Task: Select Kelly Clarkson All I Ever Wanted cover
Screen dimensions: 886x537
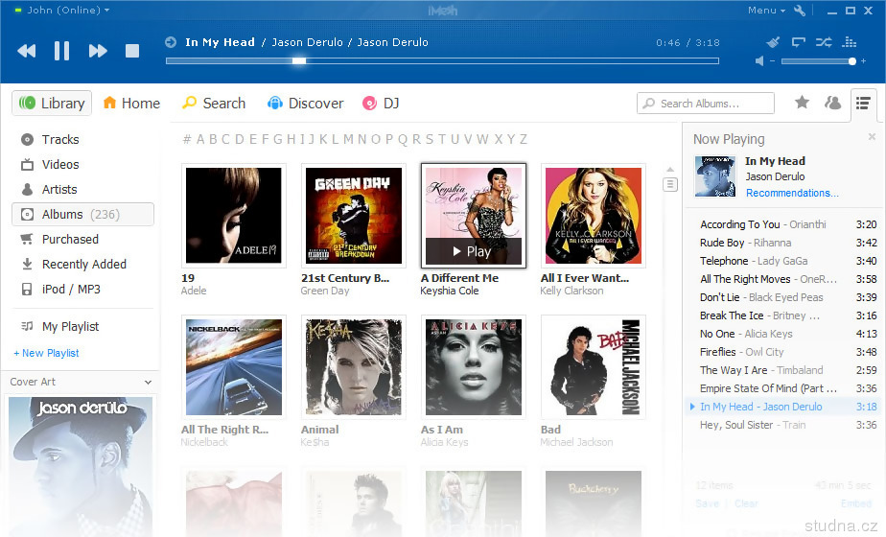Action: click(x=594, y=216)
